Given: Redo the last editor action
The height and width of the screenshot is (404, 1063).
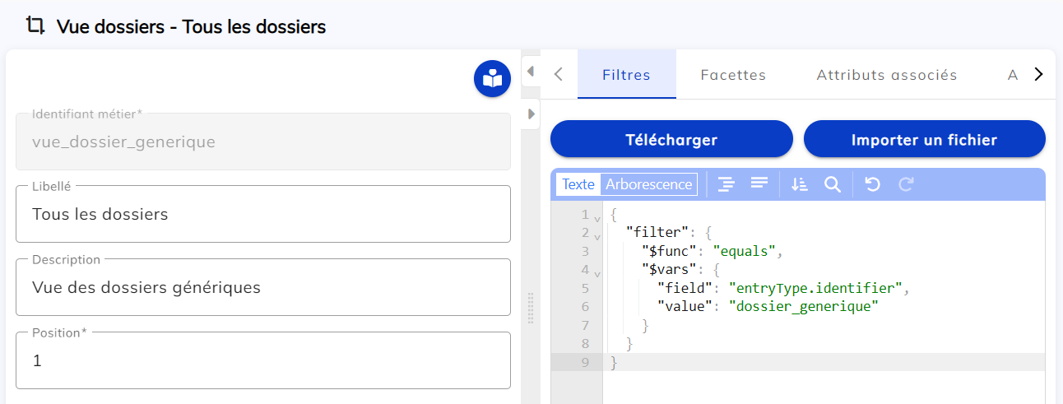Looking at the screenshot, I should pos(906,184).
